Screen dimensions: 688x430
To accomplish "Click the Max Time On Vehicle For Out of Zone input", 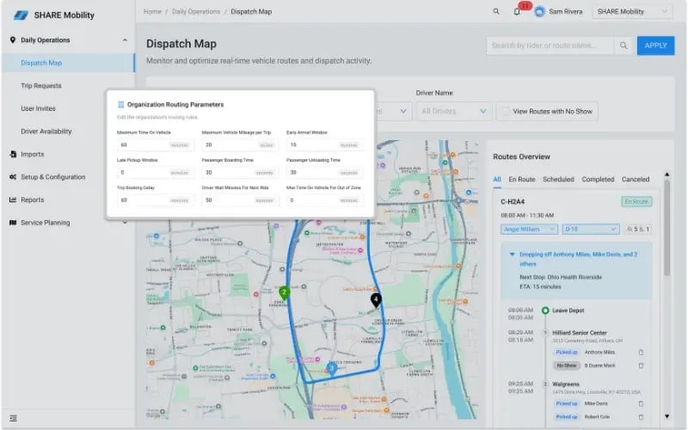I will tap(325, 200).
